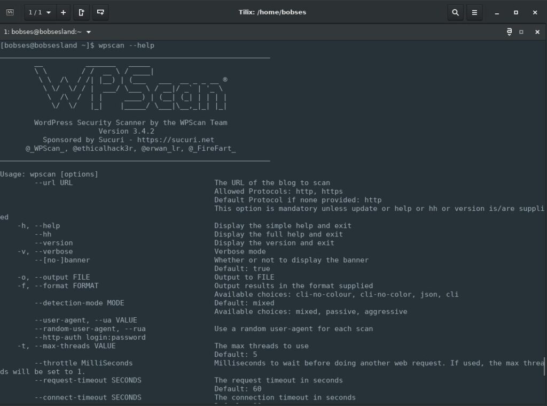The height and width of the screenshot is (406, 547).
Task: Add terminal to the right icon
Action: (81, 12)
